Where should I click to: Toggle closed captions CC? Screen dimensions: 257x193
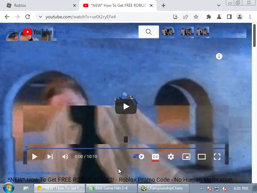click(x=155, y=157)
